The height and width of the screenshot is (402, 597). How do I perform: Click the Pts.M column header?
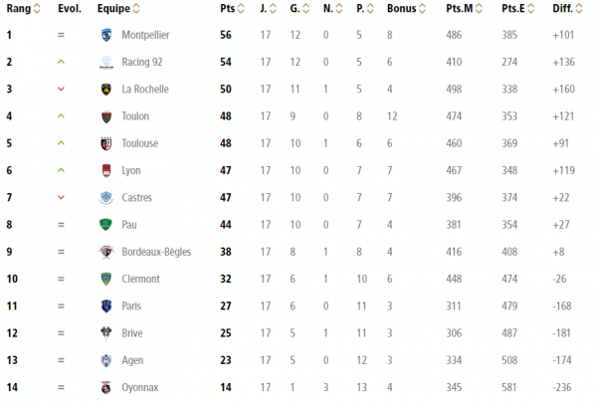[x=460, y=8]
